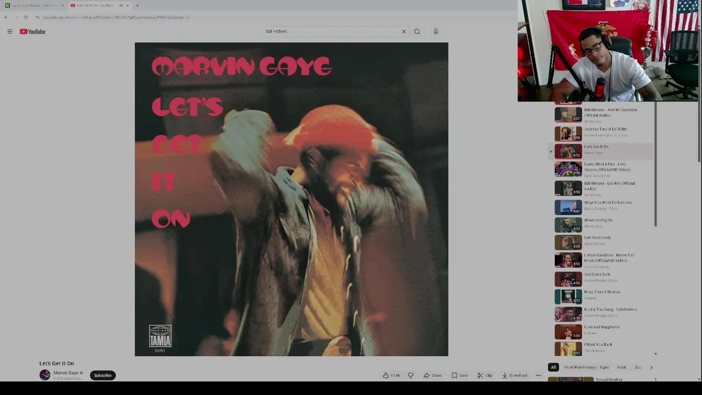Open site info icon in address bar
This screenshot has width=702, height=395.
click(x=37, y=17)
